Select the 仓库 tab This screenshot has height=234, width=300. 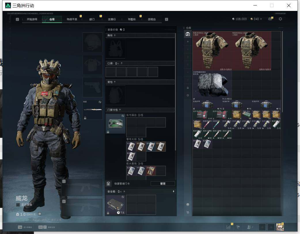pyautogui.click(x=52, y=19)
